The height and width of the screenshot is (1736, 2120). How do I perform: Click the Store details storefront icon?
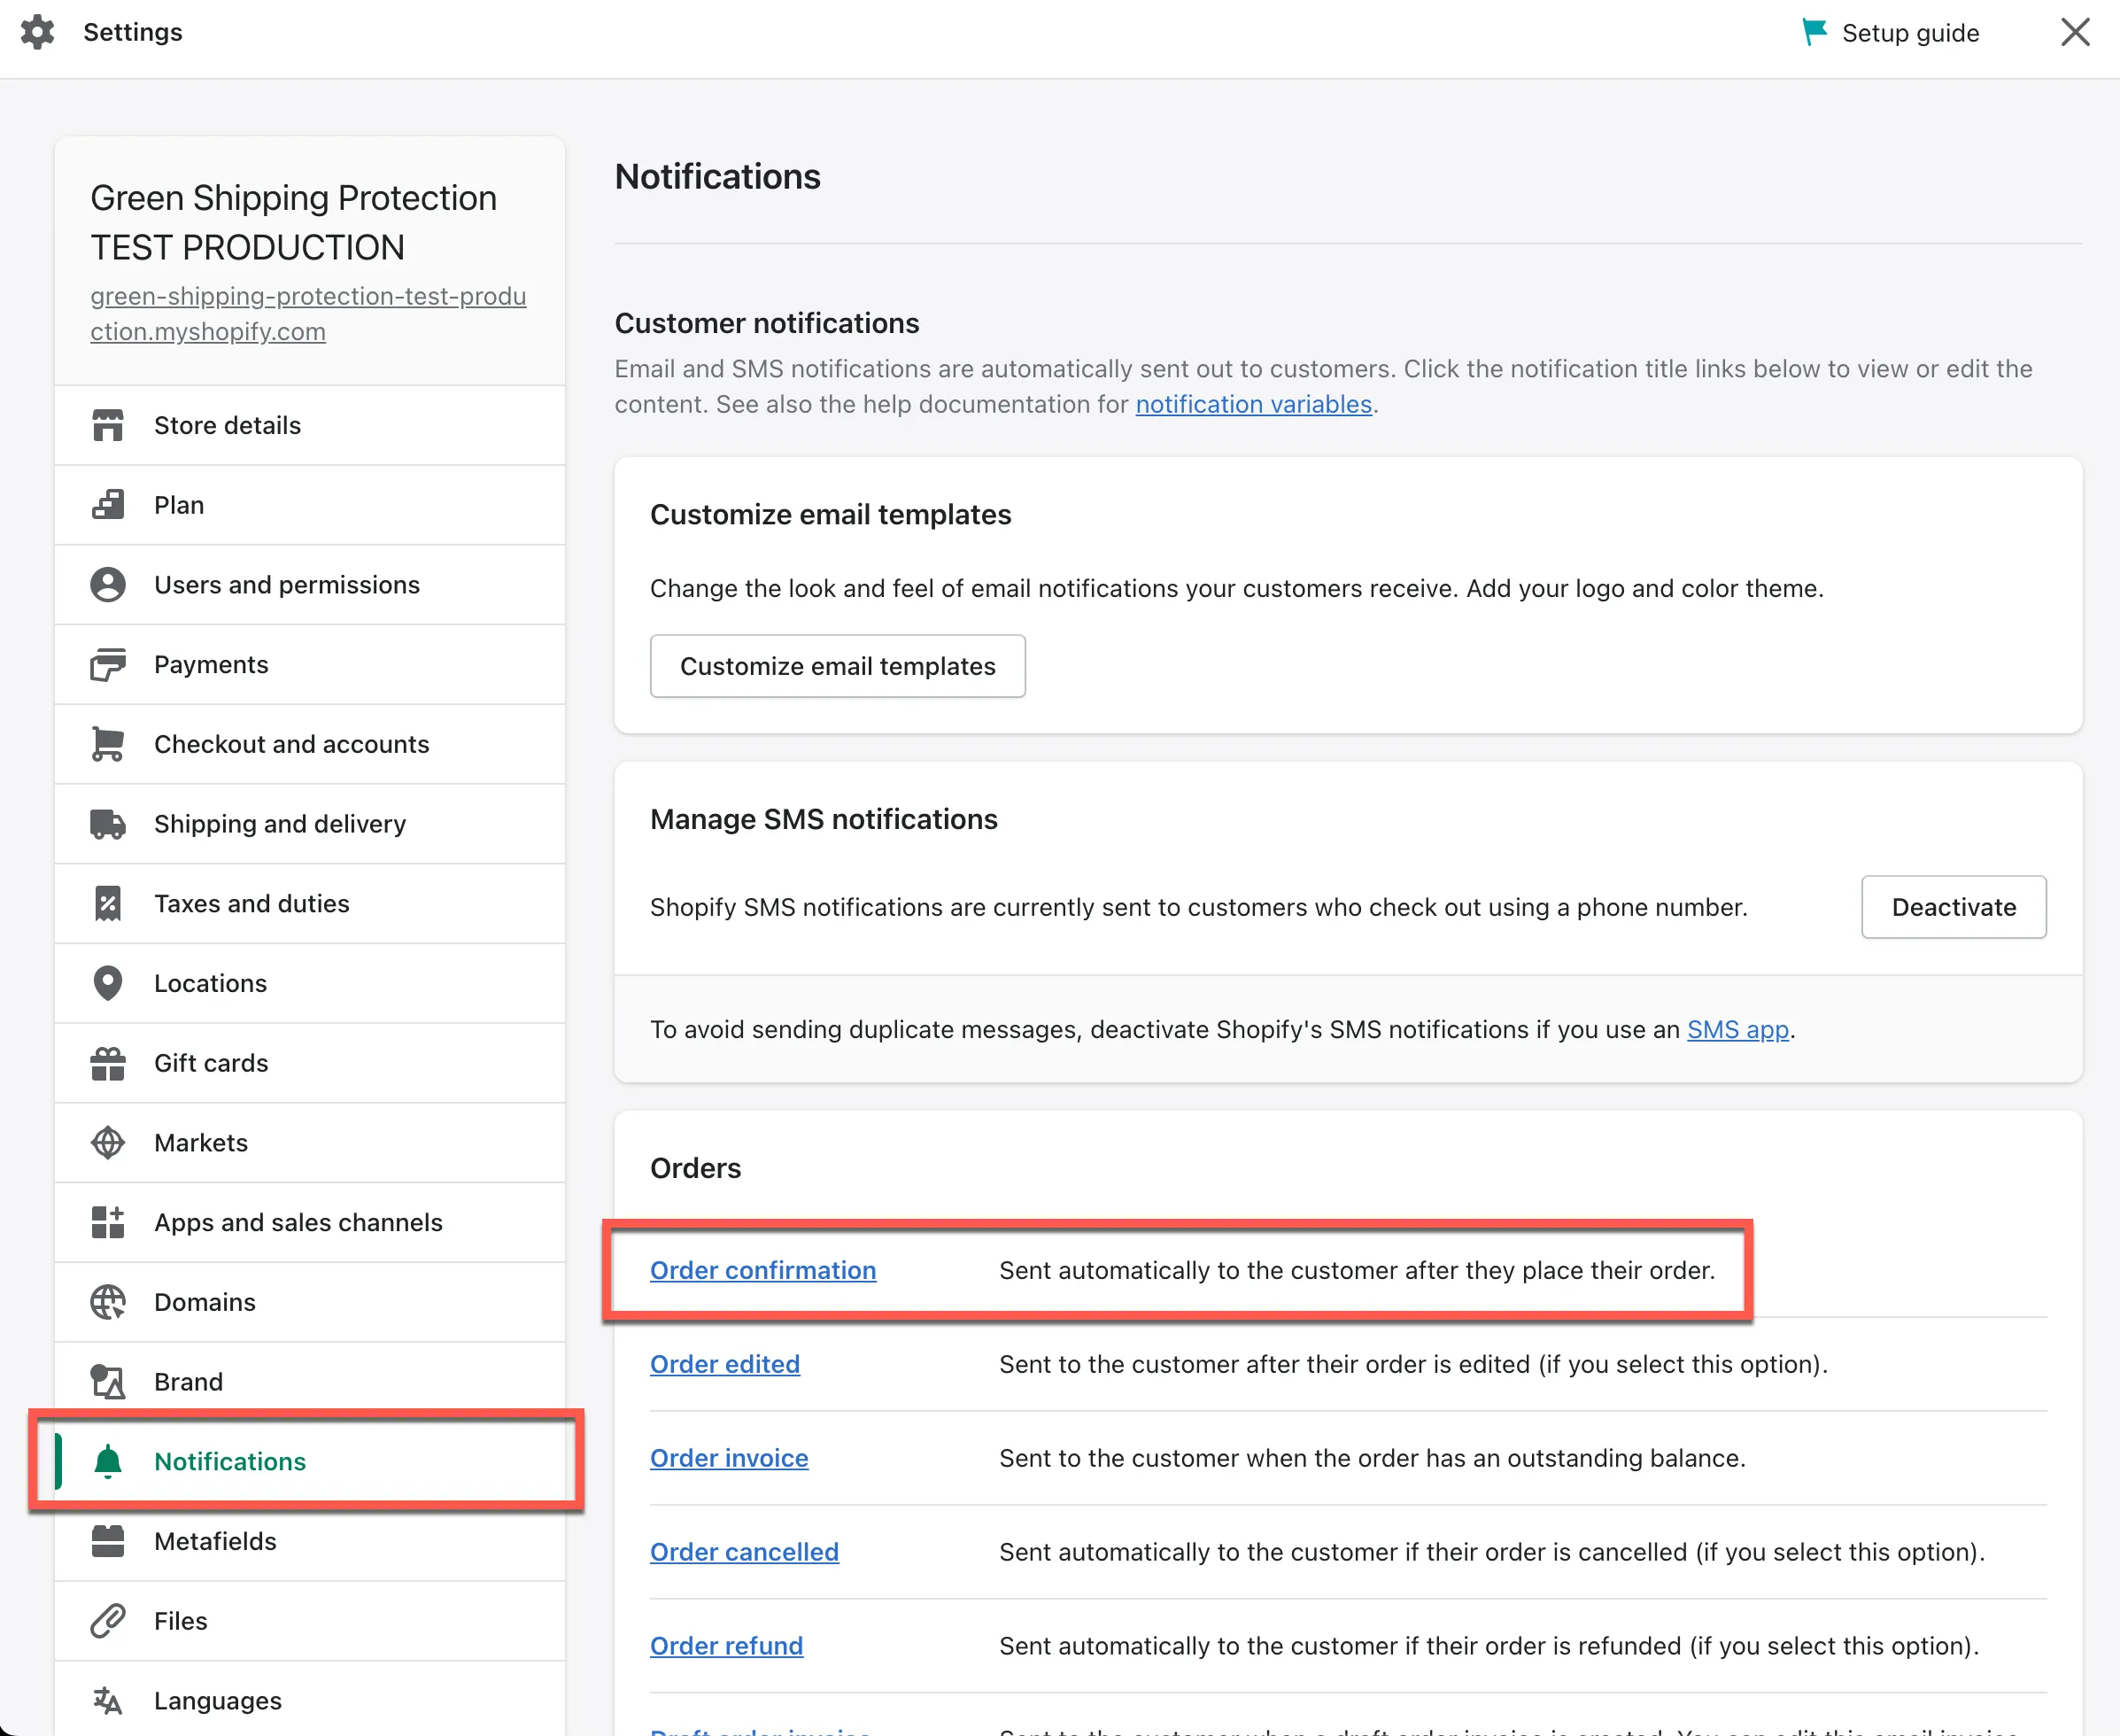tap(108, 425)
